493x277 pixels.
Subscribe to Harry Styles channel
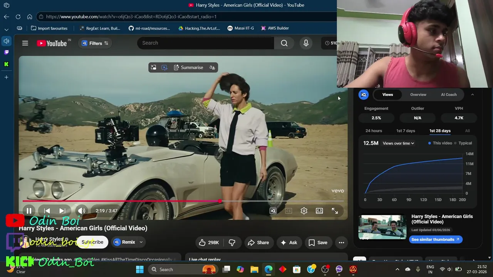click(92, 242)
